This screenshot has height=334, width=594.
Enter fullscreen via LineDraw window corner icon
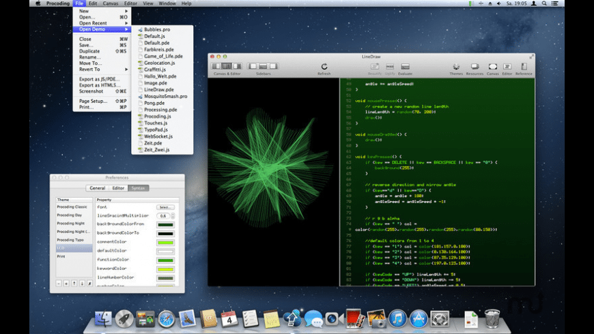[x=531, y=57]
